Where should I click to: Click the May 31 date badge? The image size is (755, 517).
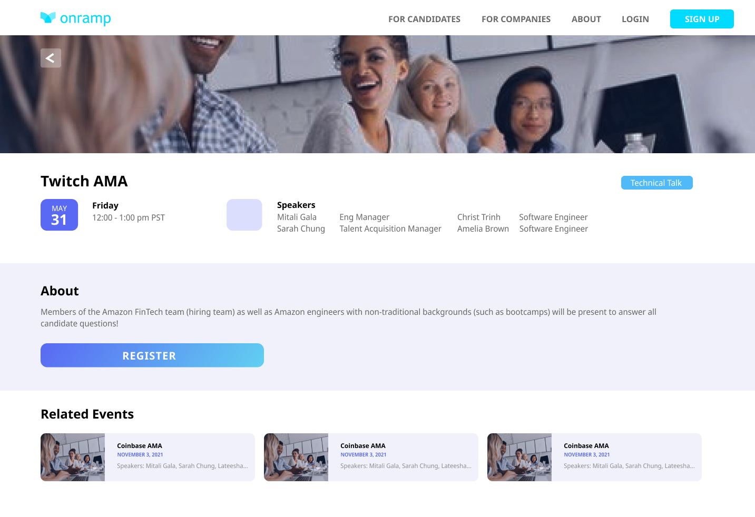[x=59, y=215]
